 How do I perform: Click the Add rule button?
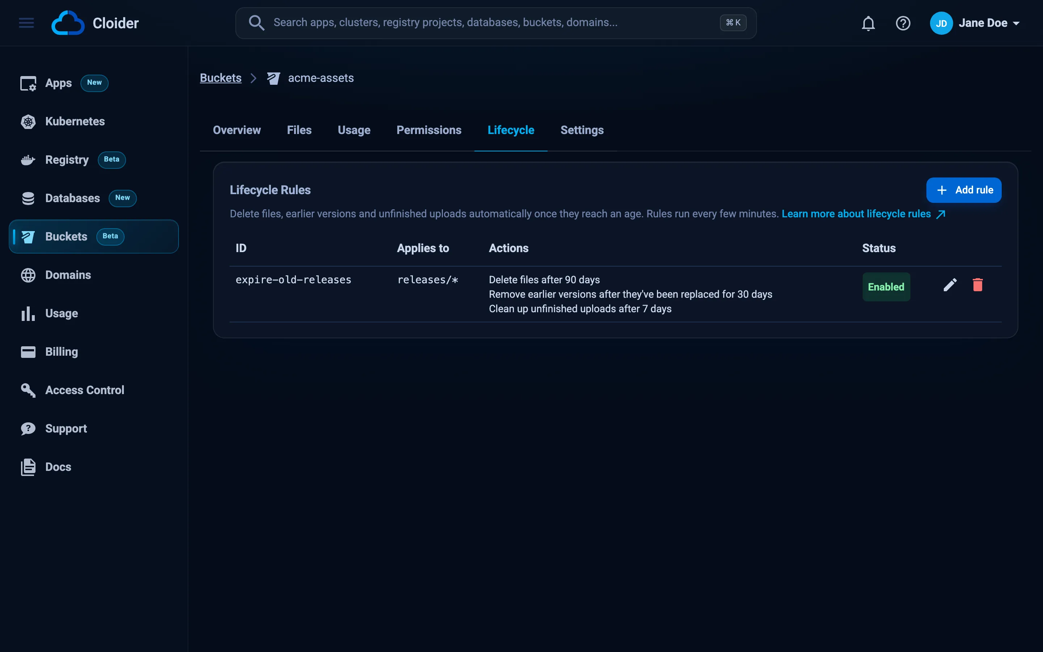[964, 190]
